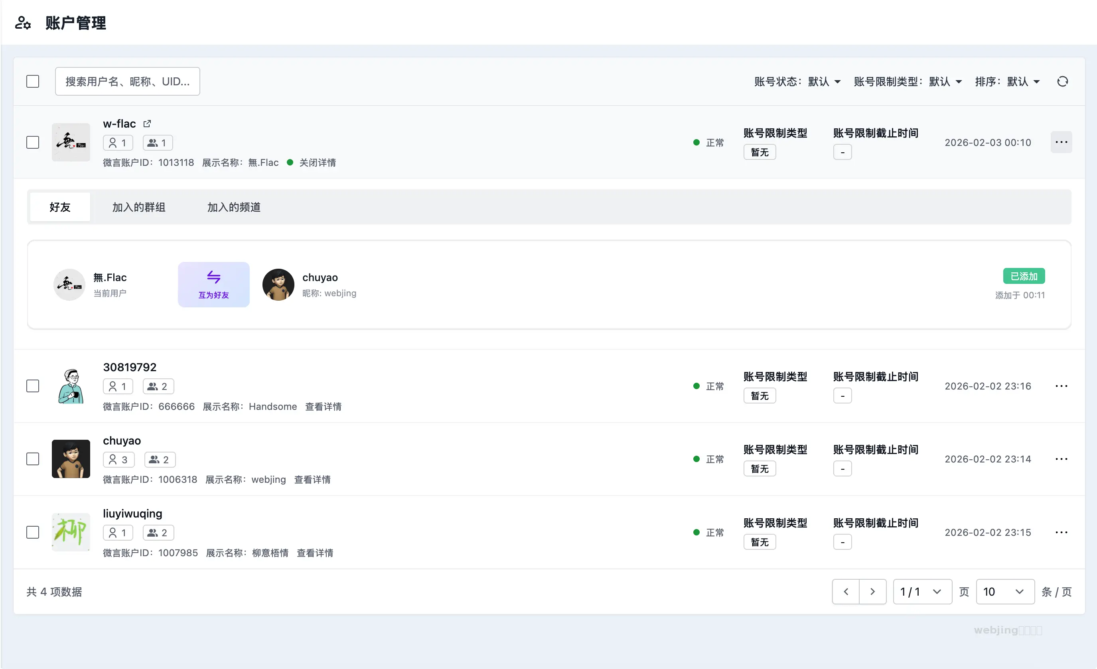Open the items-per-page dropdown showing 10
Screen dimensions: 1097x669
click(x=1005, y=592)
